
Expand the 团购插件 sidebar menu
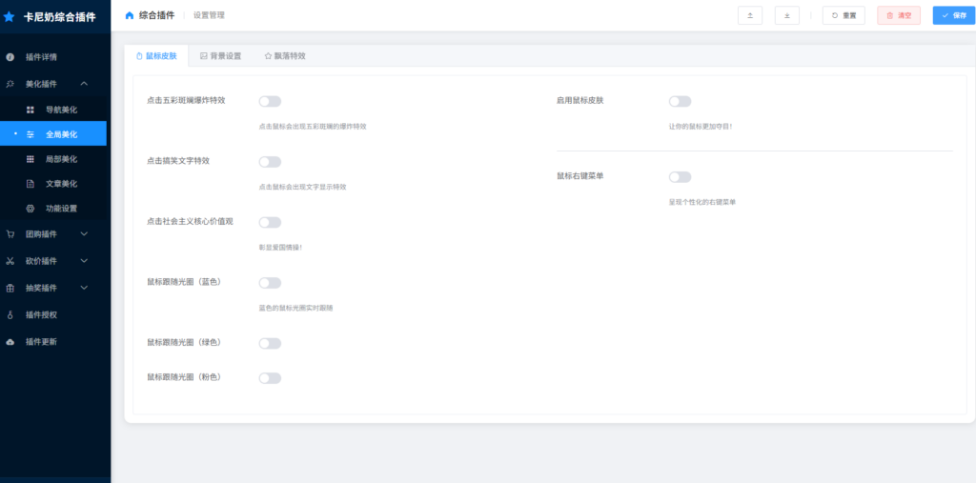click(84, 233)
